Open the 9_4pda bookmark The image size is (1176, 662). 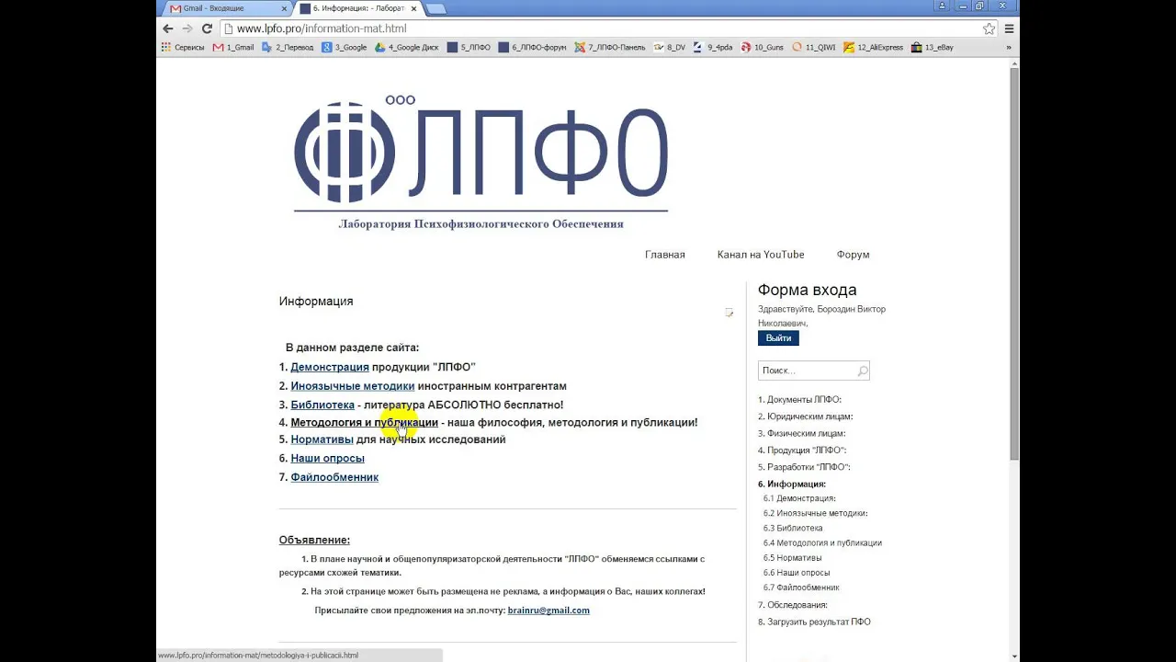pos(713,47)
